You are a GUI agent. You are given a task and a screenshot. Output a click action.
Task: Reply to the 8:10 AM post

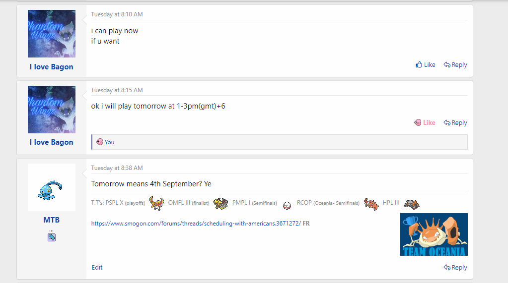click(x=455, y=65)
